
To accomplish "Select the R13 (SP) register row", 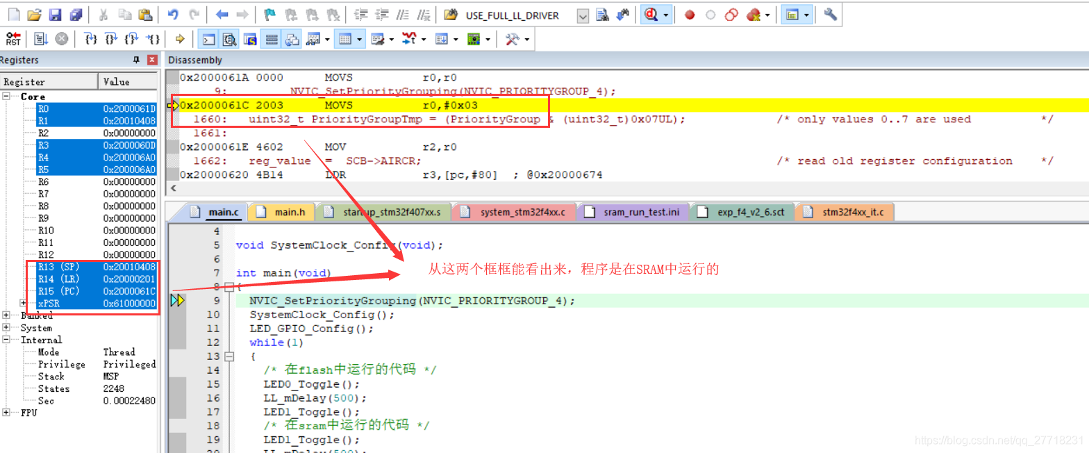I will [x=96, y=267].
